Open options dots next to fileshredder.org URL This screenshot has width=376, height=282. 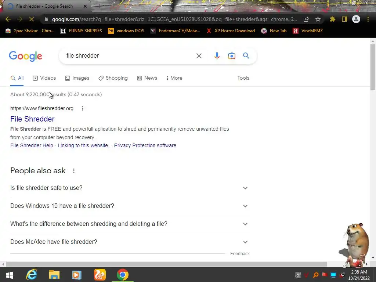[x=83, y=108]
